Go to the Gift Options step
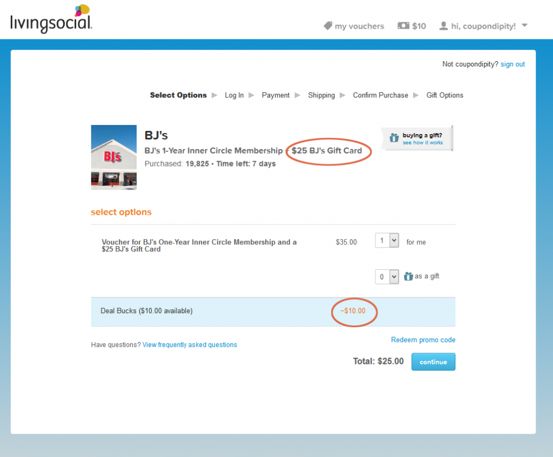The image size is (553, 457). click(x=444, y=95)
